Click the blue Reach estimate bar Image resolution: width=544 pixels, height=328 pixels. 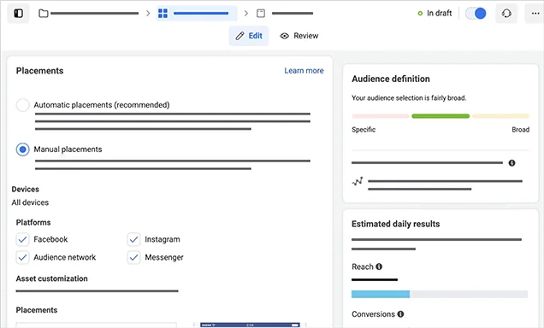(381, 295)
